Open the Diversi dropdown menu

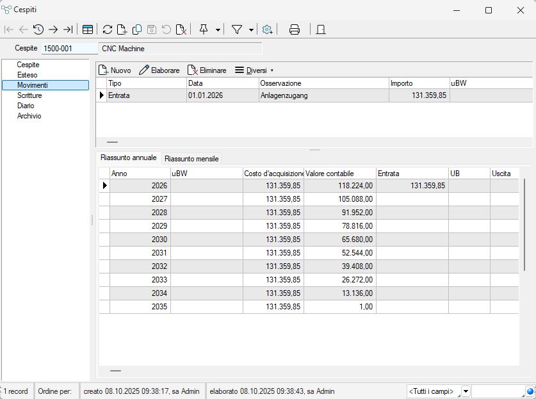click(254, 70)
